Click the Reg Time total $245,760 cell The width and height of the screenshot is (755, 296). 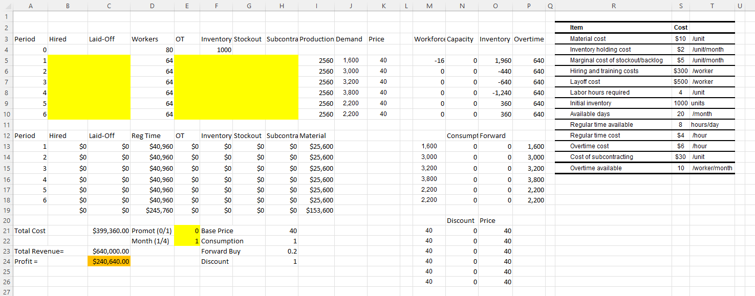152,210
